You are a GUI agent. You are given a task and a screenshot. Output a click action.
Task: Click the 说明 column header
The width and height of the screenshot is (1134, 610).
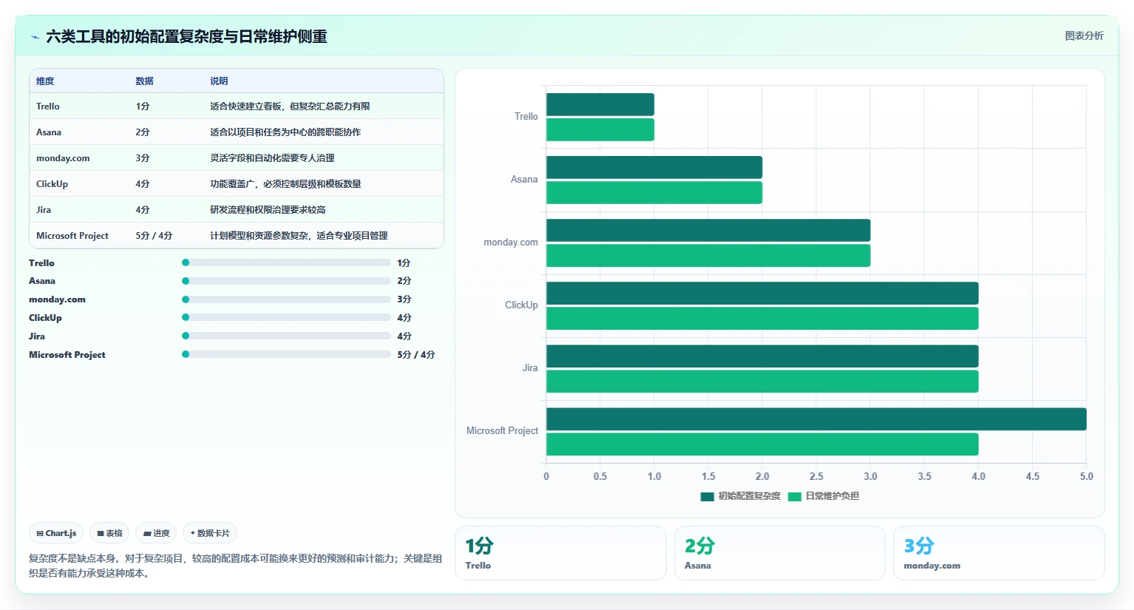[219, 81]
